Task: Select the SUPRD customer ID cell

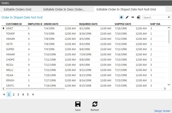Action: click(x=10, y=49)
